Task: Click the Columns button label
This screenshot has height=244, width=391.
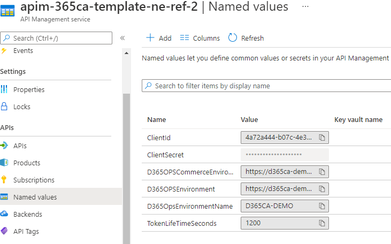Action: [206, 38]
